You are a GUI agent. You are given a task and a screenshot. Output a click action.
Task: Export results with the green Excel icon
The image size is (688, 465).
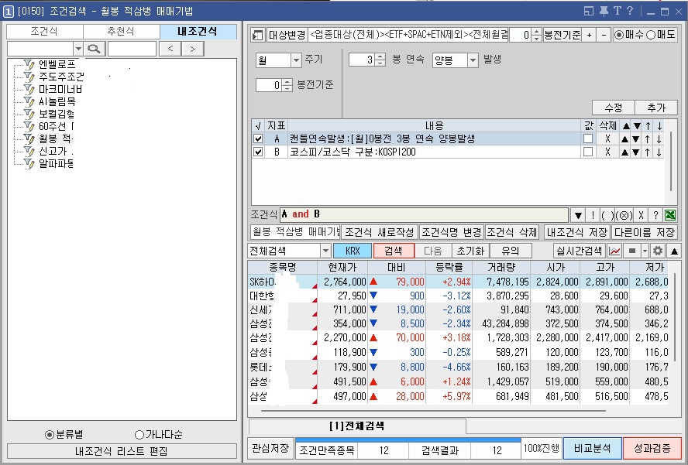point(670,215)
